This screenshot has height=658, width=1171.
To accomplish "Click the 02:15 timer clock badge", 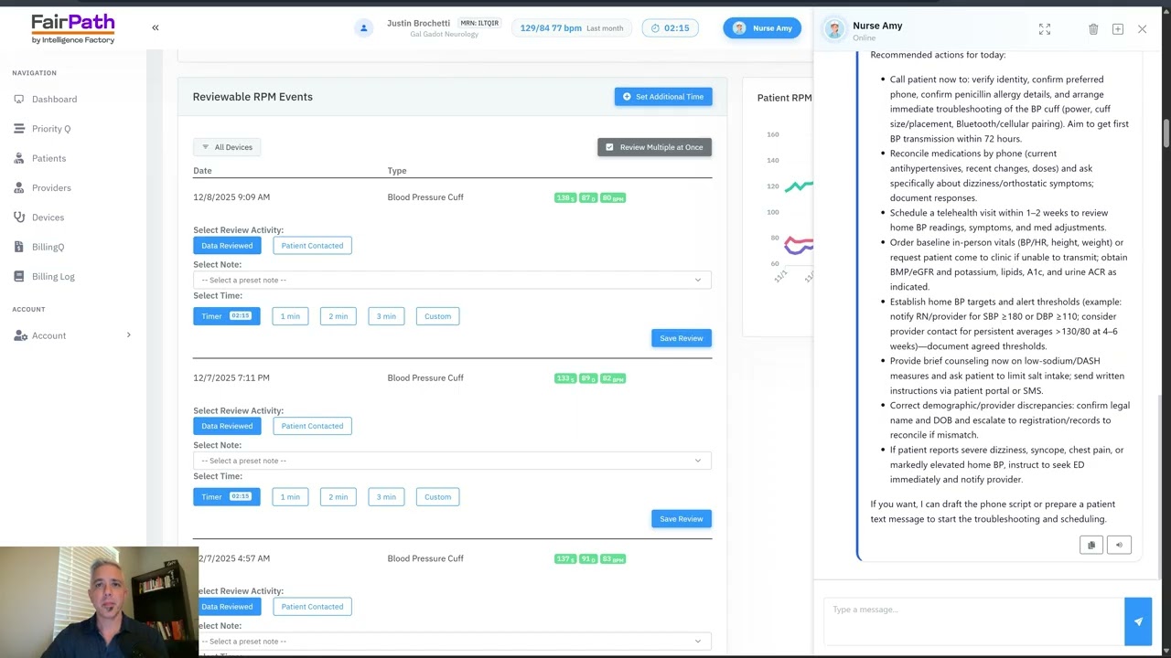I will pos(671,28).
